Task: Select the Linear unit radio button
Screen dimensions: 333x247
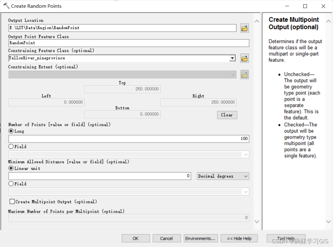Action: 11,168
